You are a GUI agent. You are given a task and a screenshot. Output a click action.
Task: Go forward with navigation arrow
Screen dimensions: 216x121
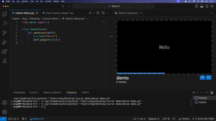point(68,6)
